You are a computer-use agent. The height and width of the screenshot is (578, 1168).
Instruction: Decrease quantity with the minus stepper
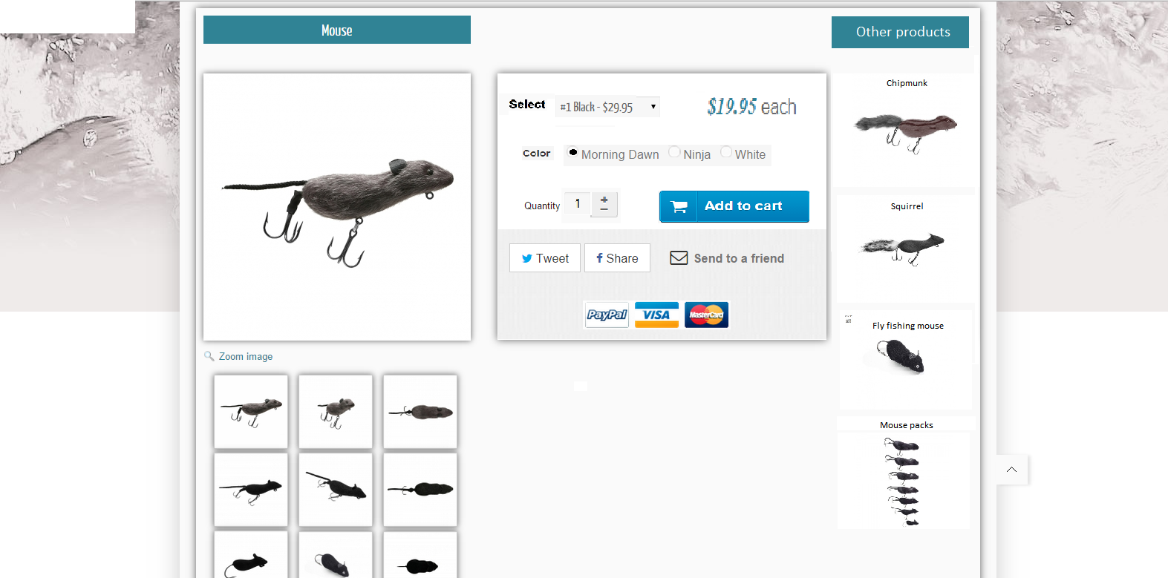(604, 210)
